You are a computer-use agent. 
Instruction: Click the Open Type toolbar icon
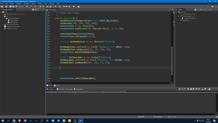pyautogui.click(x=48, y=6)
